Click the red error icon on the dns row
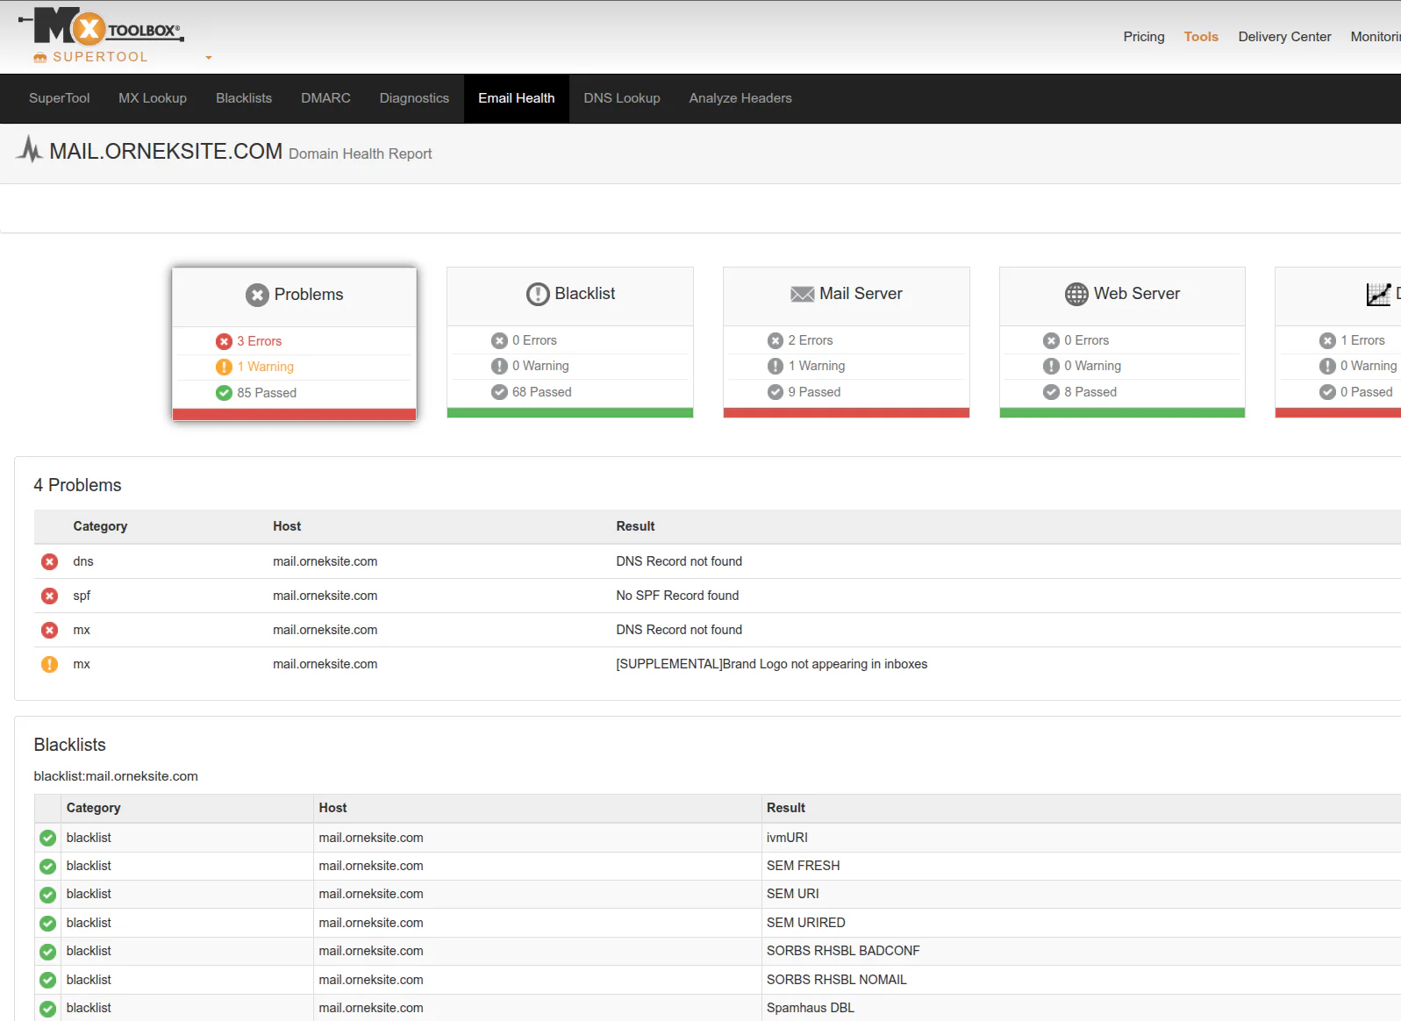This screenshot has width=1401, height=1021. 50,561
